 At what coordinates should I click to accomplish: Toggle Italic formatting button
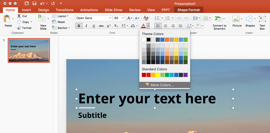(86, 26)
